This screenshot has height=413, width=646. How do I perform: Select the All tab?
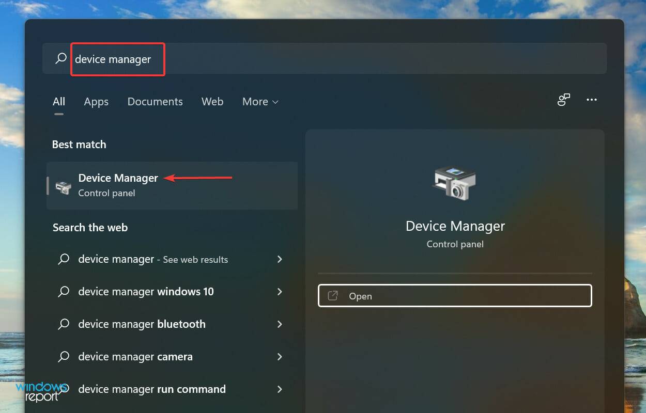point(59,102)
